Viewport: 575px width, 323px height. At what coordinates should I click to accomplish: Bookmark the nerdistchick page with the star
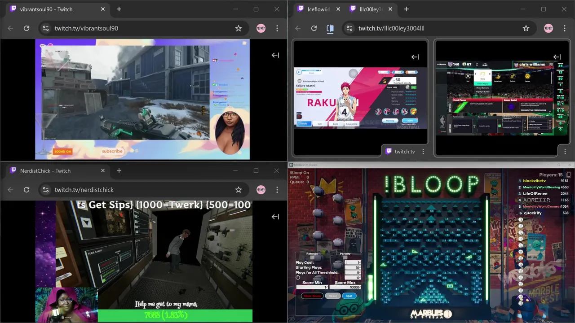239,190
